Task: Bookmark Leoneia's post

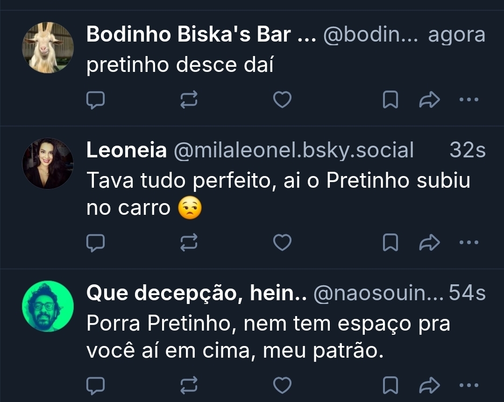Action: pos(390,242)
